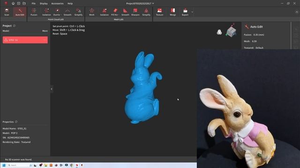
Task: Open the Windows Start menu
Action: (4, 165)
